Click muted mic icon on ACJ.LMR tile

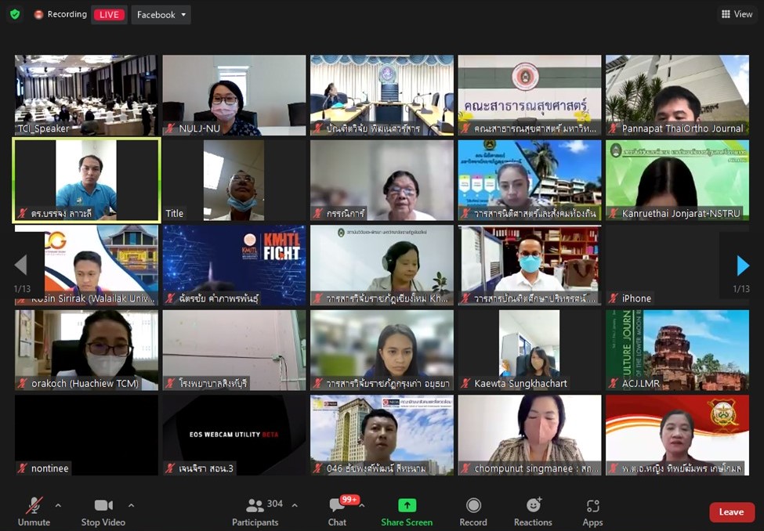614,384
